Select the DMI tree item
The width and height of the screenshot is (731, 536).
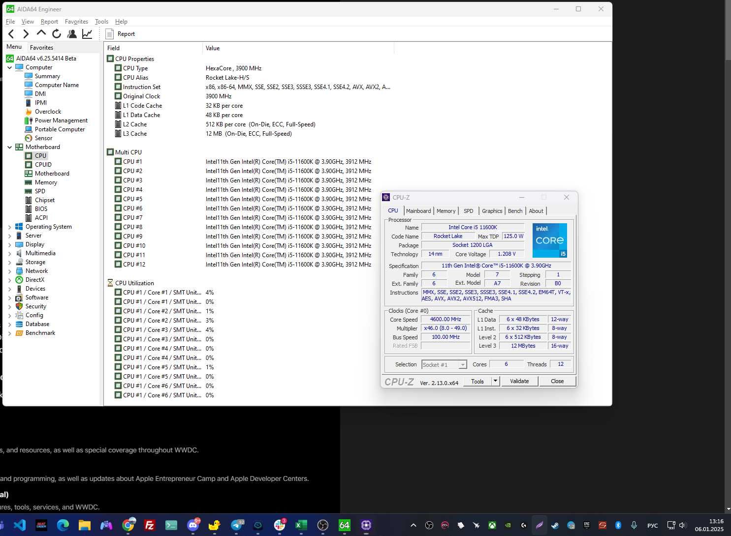(40, 94)
